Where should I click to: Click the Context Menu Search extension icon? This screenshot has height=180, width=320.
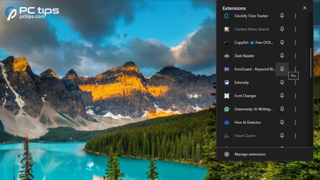pyautogui.click(x=227, y=29)
